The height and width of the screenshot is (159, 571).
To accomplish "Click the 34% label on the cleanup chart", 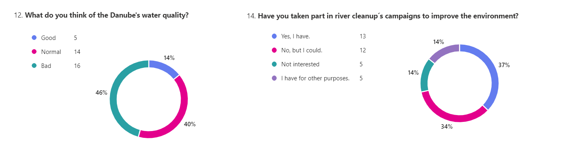I will 447,127.
